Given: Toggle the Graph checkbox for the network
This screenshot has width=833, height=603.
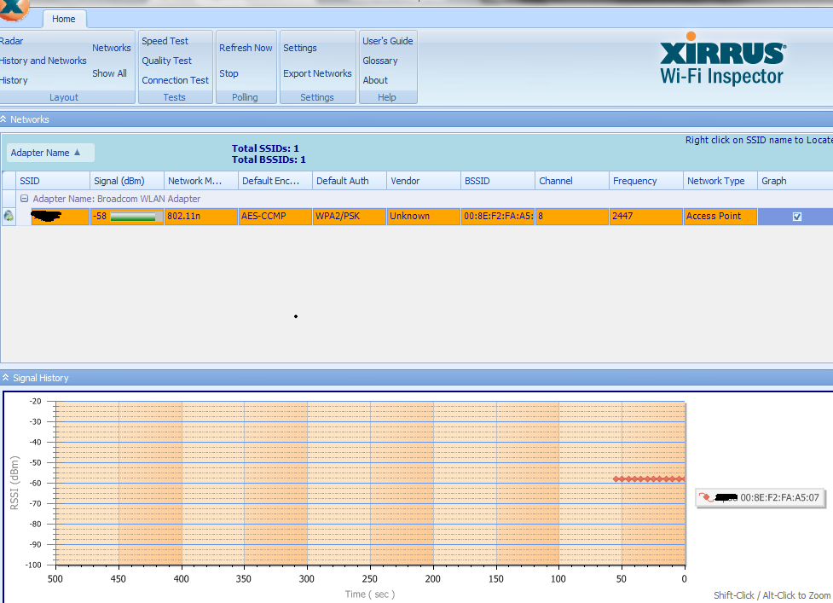Looking at the screenshot, I should tap(797, 217).
